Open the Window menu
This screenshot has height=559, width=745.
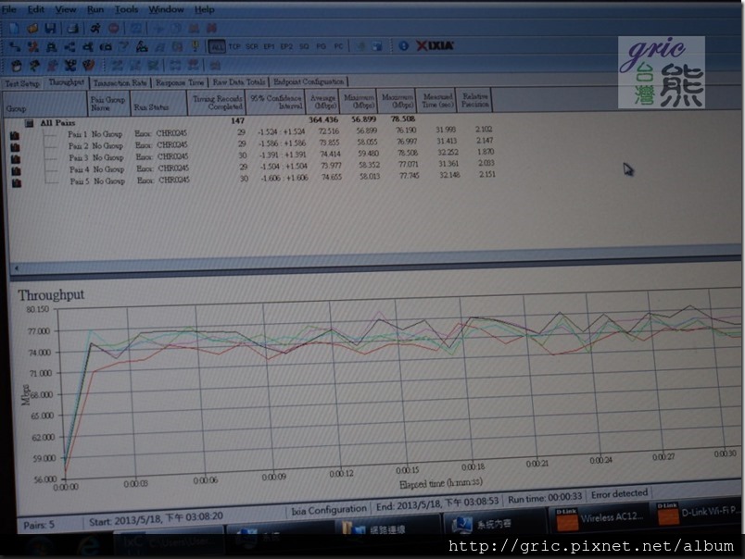click(x=166, y=9)
